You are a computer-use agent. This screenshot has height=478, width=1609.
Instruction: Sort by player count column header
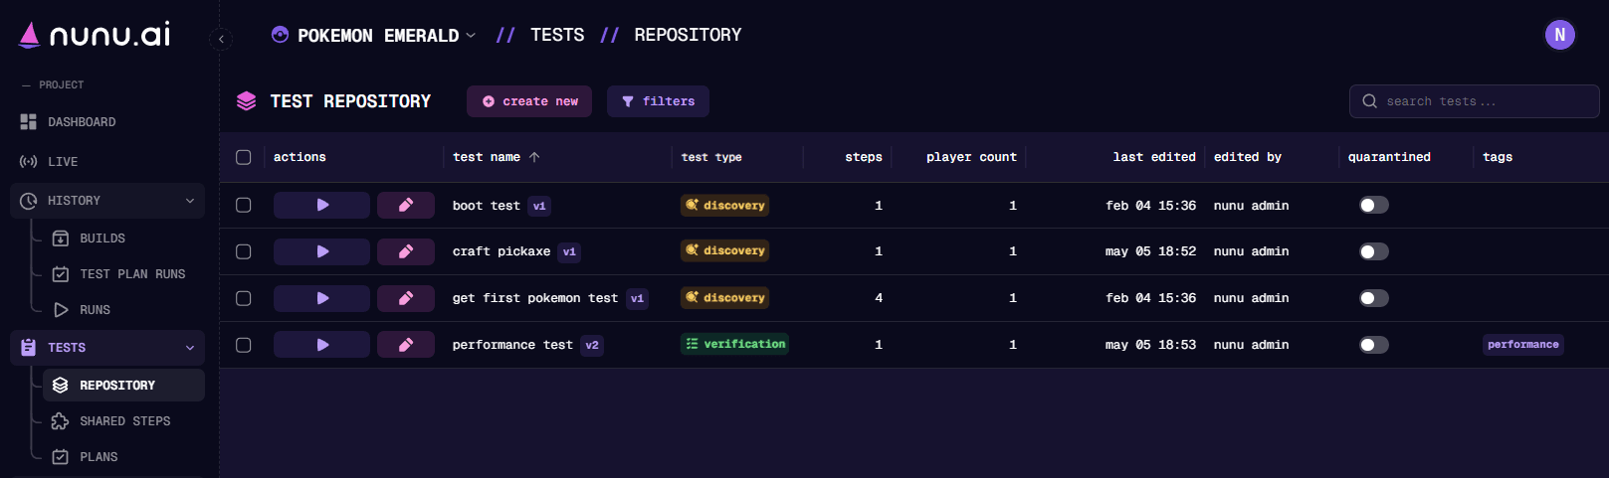click(971, 157)
